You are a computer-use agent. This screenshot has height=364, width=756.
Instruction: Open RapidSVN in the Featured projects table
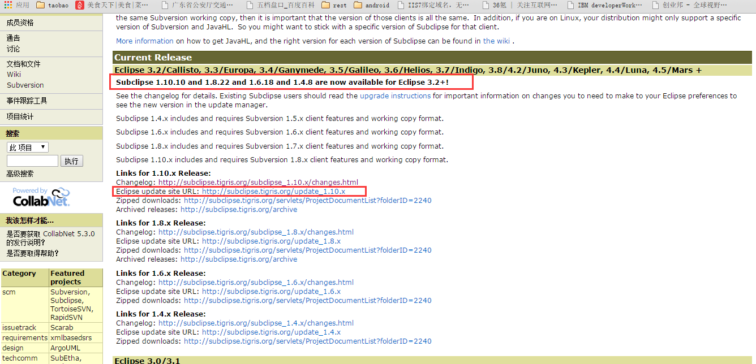click(x=66, y=317)
